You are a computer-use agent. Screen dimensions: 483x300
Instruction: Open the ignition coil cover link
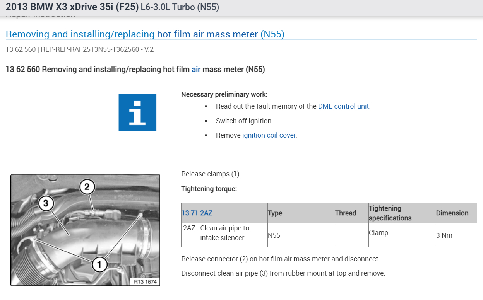pyautogui.click(x=269, y=135)
